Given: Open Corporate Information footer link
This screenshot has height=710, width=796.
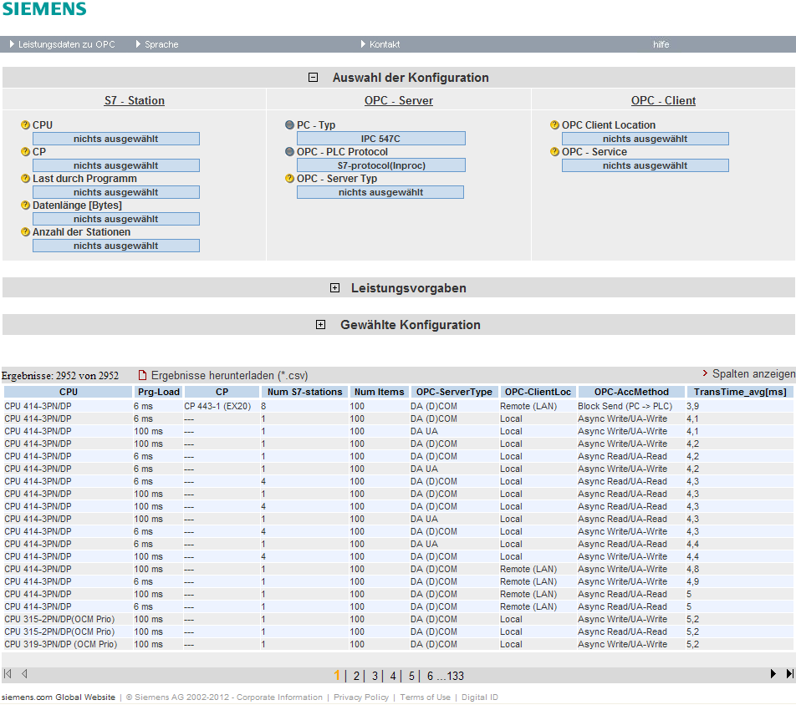Looking at the screenshot, I should pos(279,697).
